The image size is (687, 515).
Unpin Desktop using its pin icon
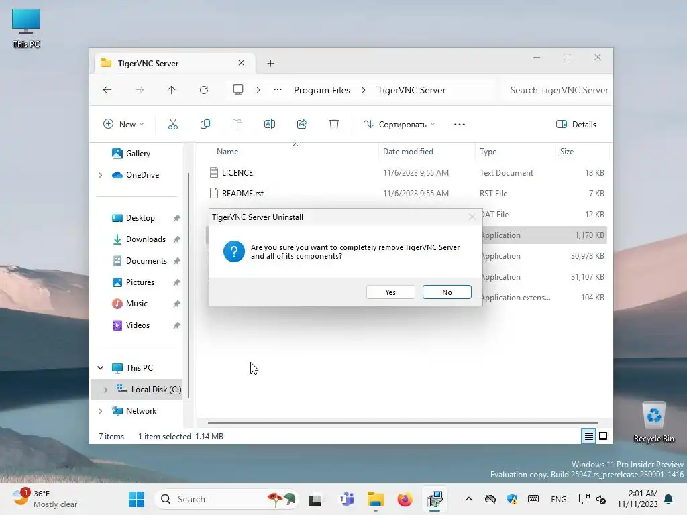[176, 218]
